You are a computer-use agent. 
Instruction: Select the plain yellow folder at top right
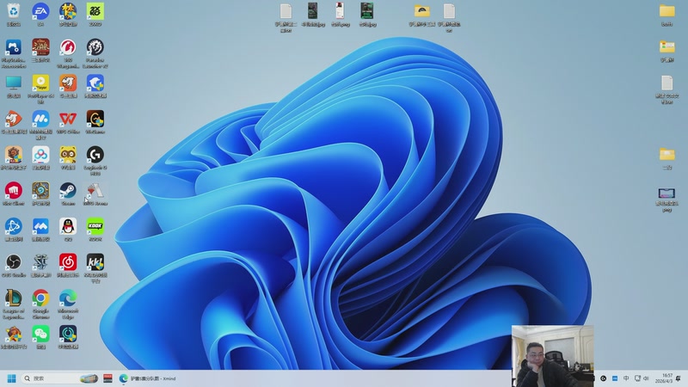coord(667,11)
